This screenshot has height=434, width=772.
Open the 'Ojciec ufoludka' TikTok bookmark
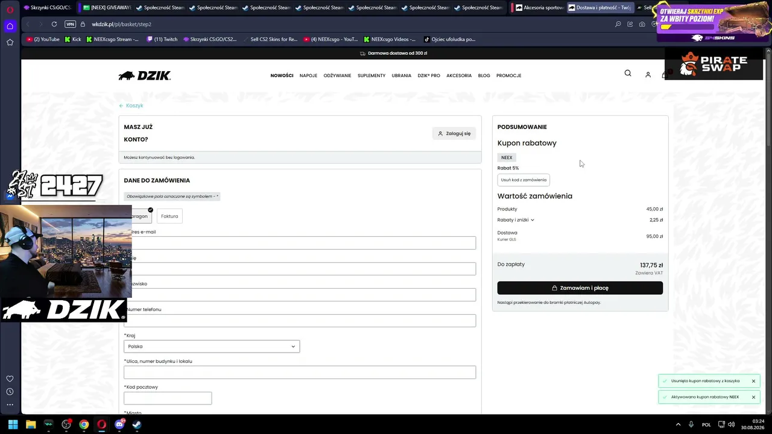pyautogui.click(x=450, y=39)
